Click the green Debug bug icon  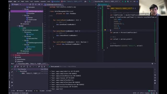(126, 2)
